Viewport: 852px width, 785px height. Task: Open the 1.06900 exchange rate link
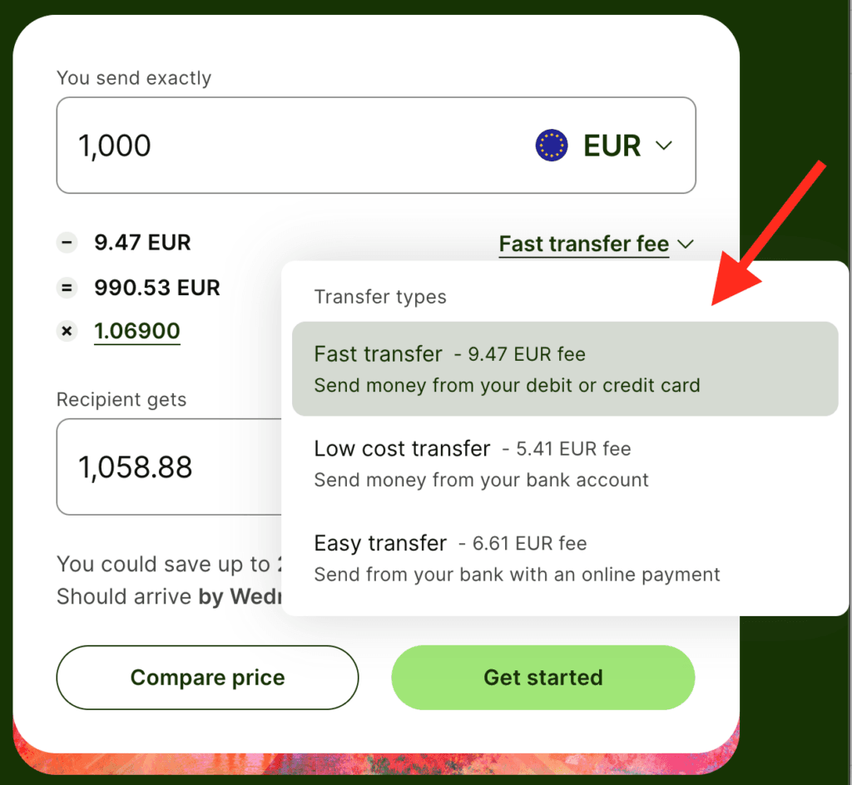(137, 331)
